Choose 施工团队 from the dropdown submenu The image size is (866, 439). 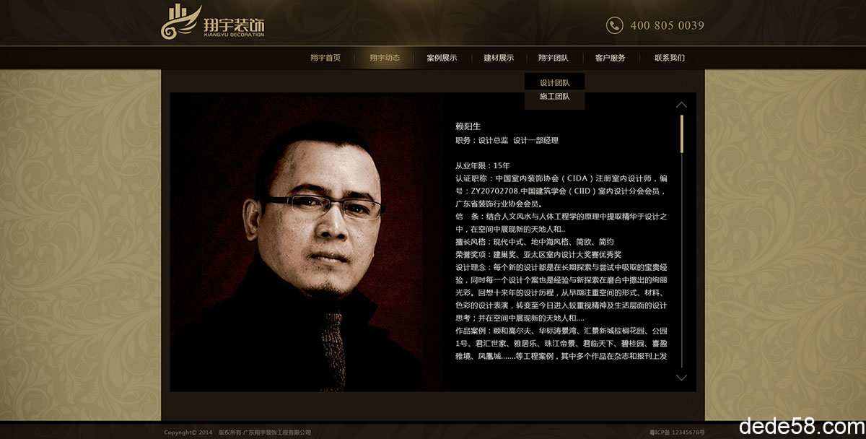tap(555, 96)
